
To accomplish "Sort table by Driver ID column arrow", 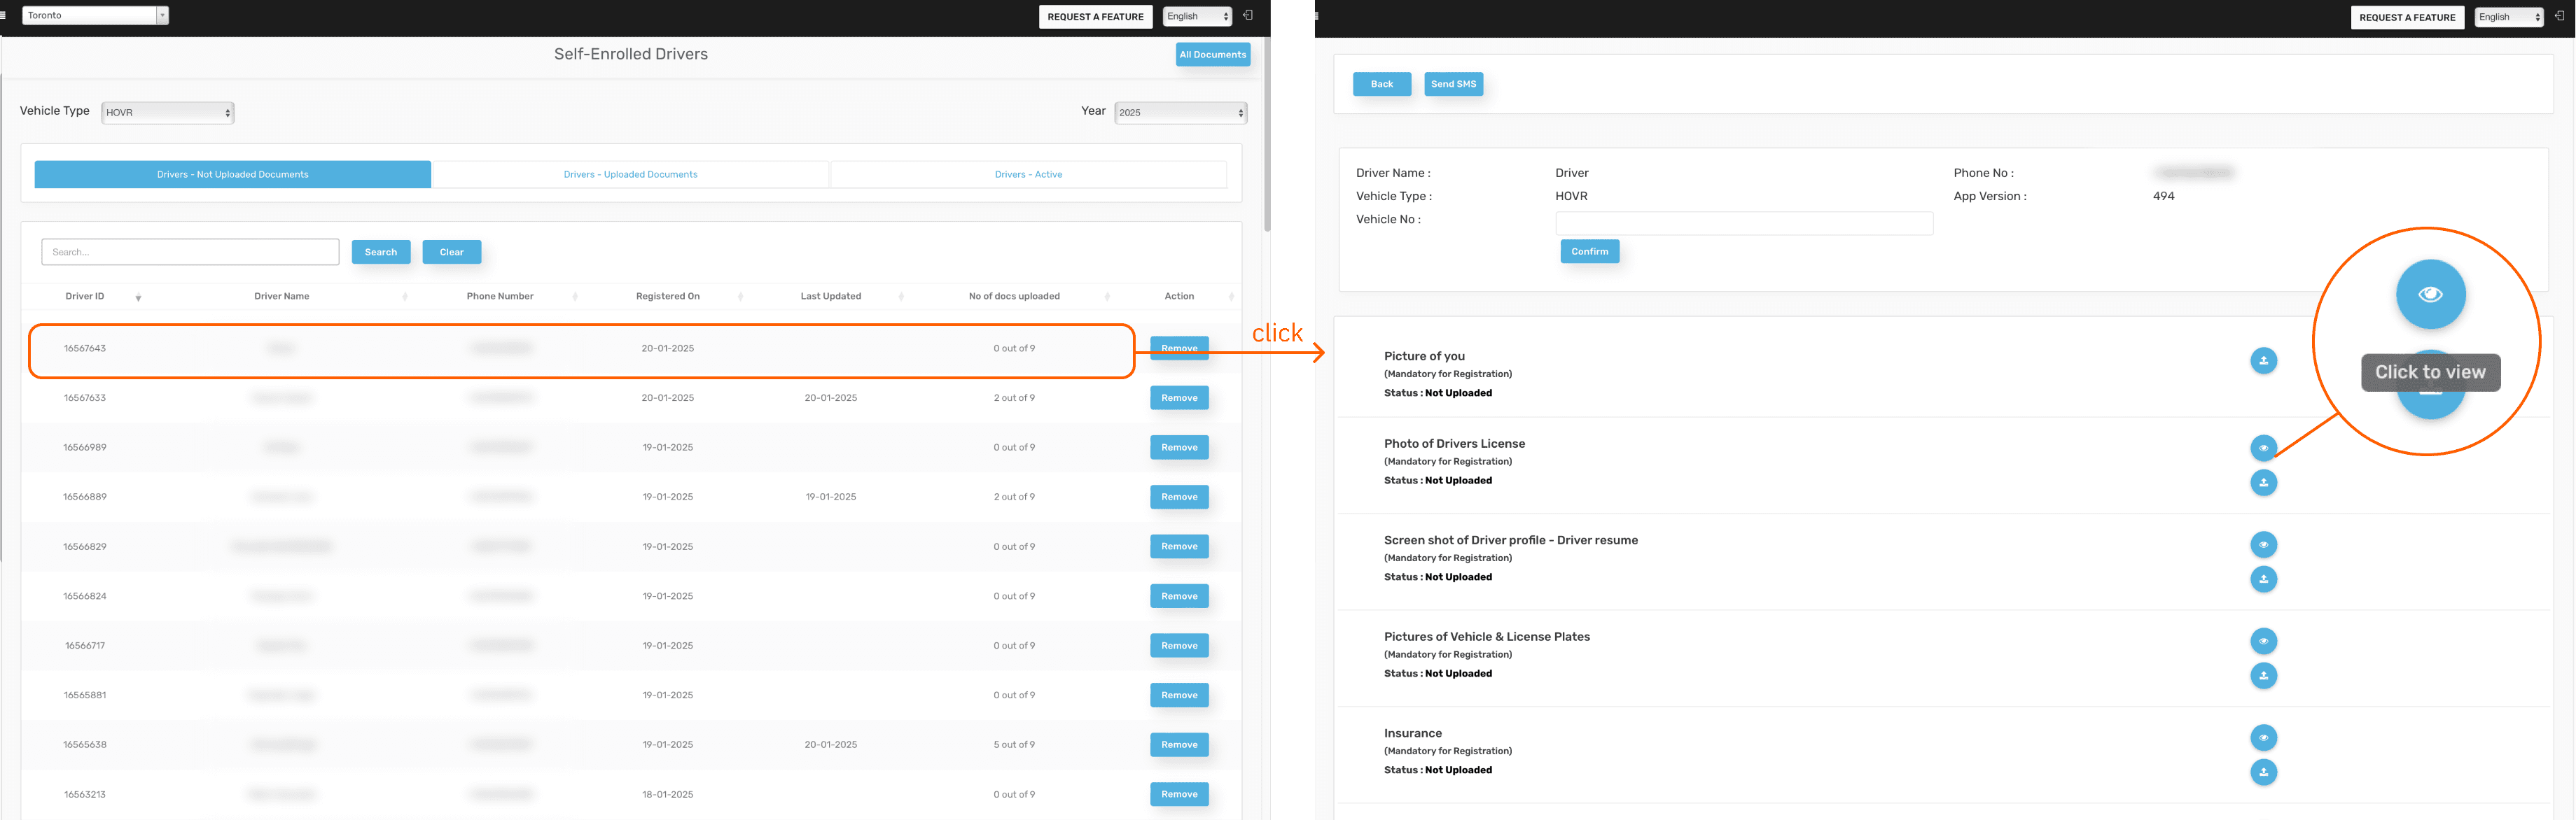I will (138, 297).
